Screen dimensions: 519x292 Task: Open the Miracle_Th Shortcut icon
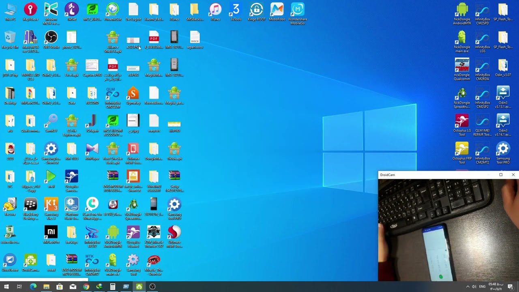tap(154, 265)
